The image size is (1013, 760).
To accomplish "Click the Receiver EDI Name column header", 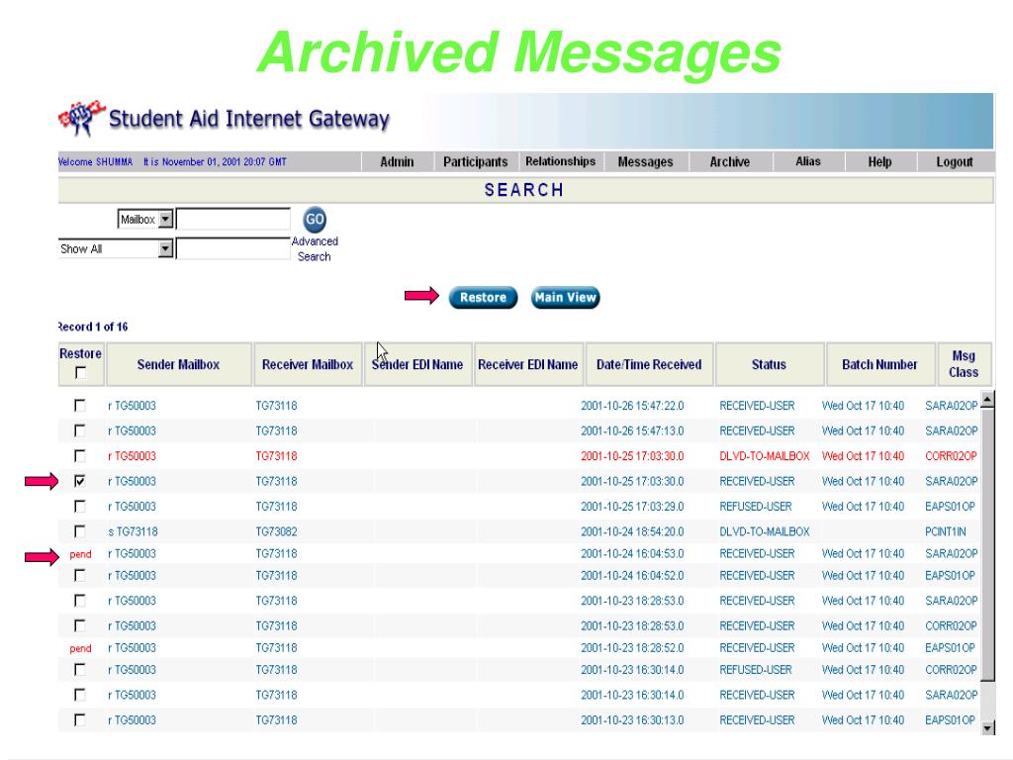I will 528,364.
